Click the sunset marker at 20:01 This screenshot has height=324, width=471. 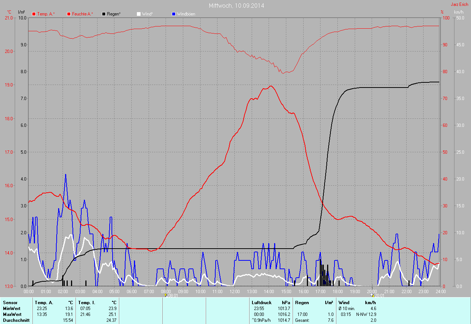[373, 295]
